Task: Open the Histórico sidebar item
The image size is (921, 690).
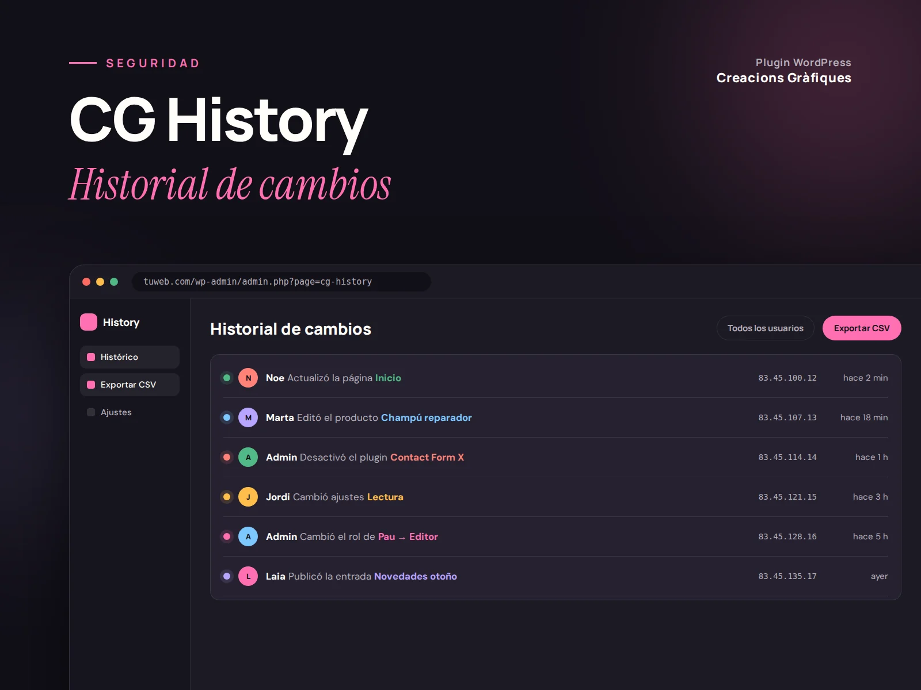Action: pyautogui.click(x=130, y=357)
